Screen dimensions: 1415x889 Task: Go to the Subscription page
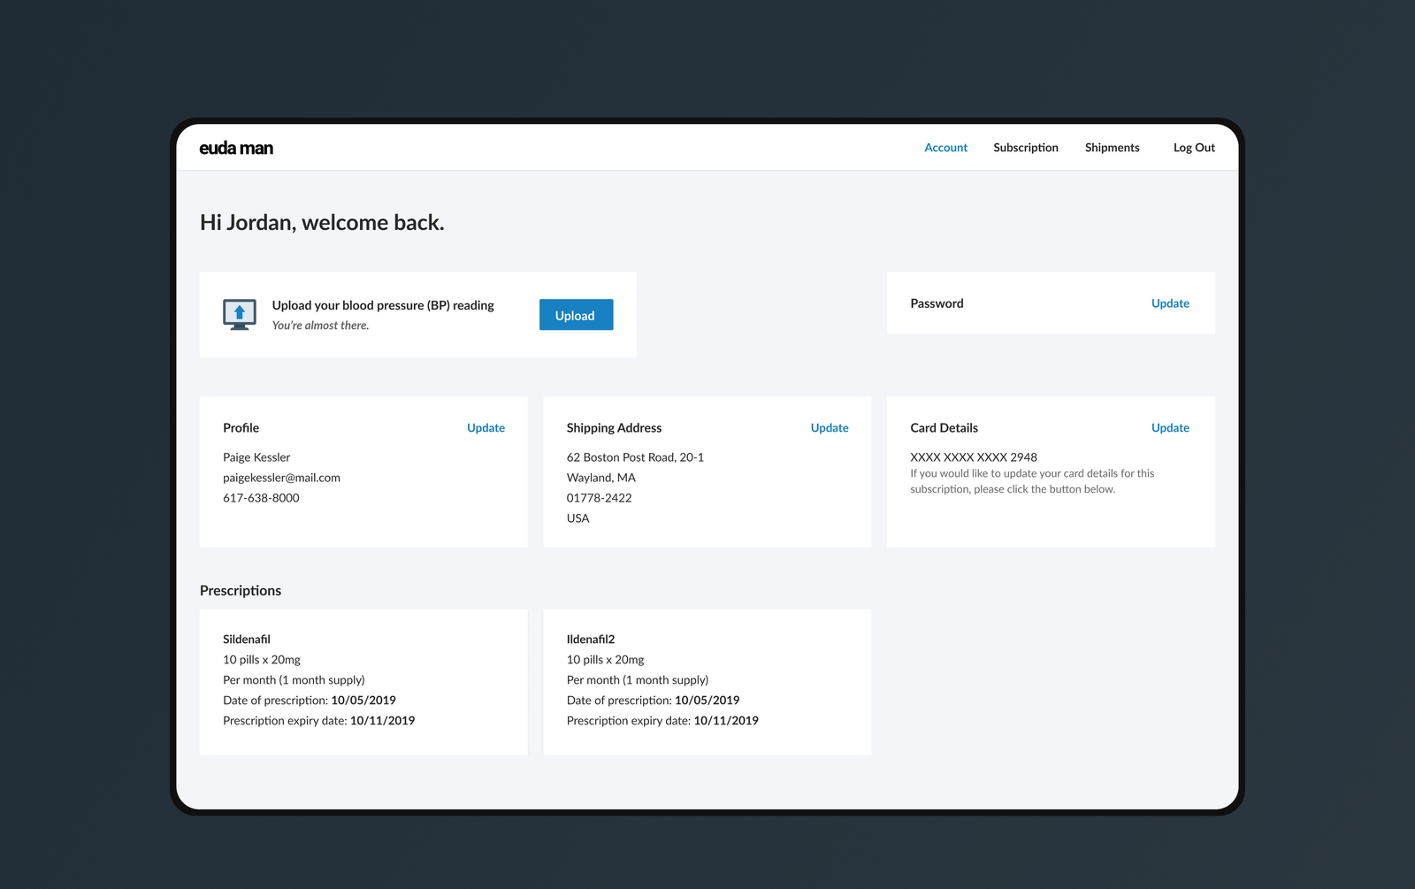(1025, 148)
